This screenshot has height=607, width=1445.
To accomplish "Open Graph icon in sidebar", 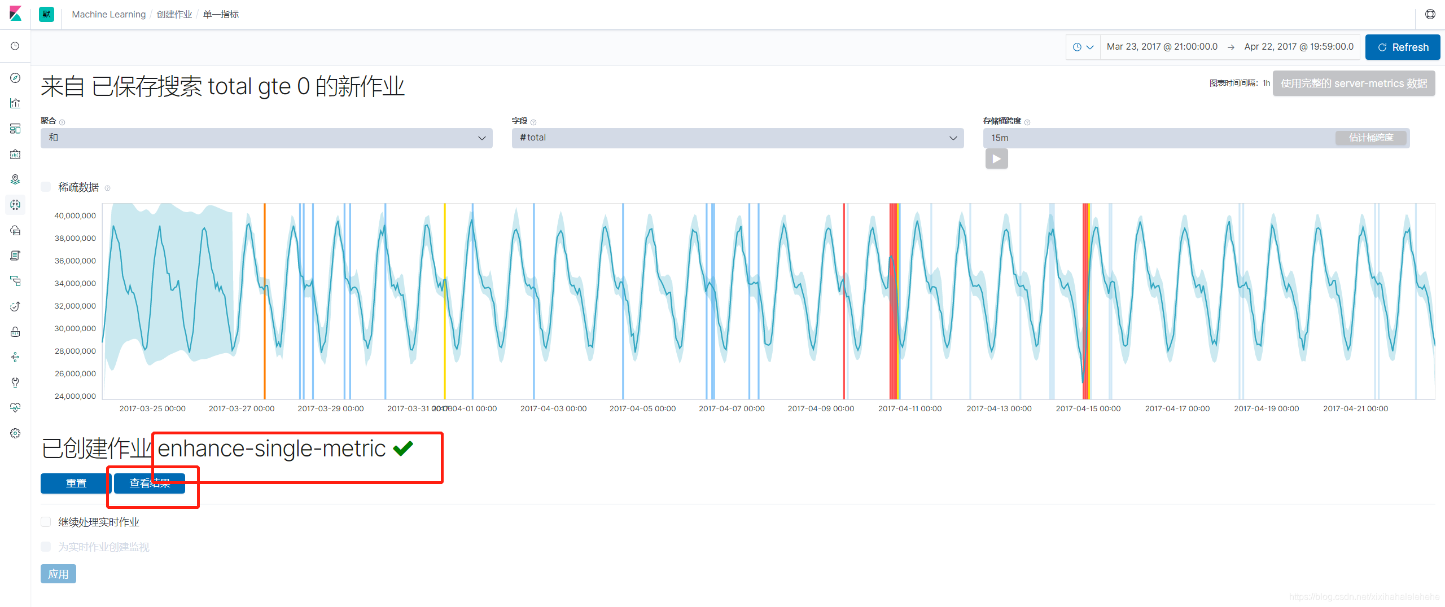I will [15, 357].
